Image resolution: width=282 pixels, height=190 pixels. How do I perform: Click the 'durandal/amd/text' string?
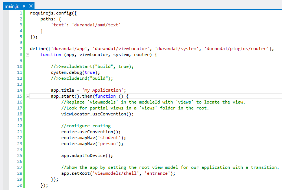click(96, 25)
